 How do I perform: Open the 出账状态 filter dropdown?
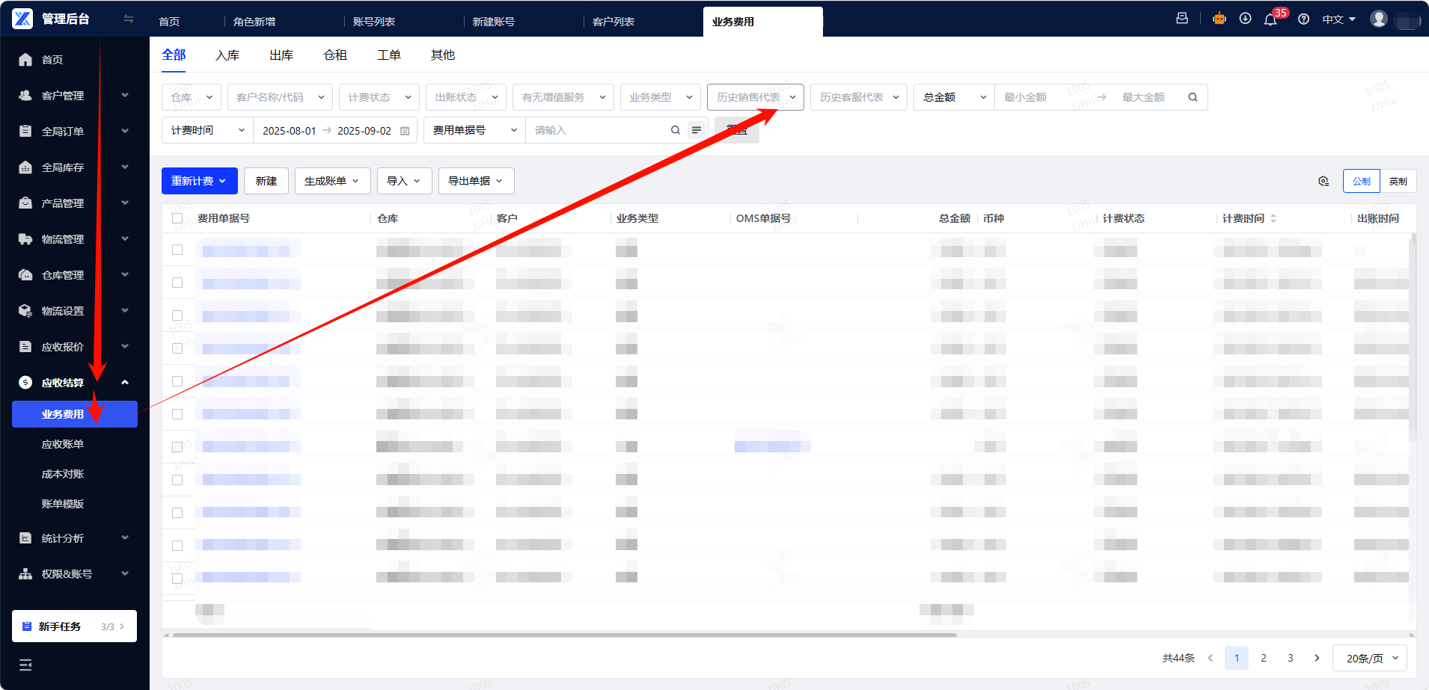coord(466,97)
